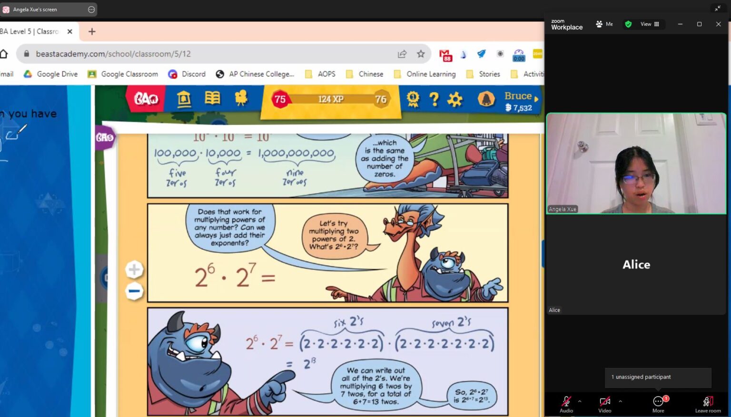
Task: Zoom in the comic page with plus button
Action: [x=134, y=270]
